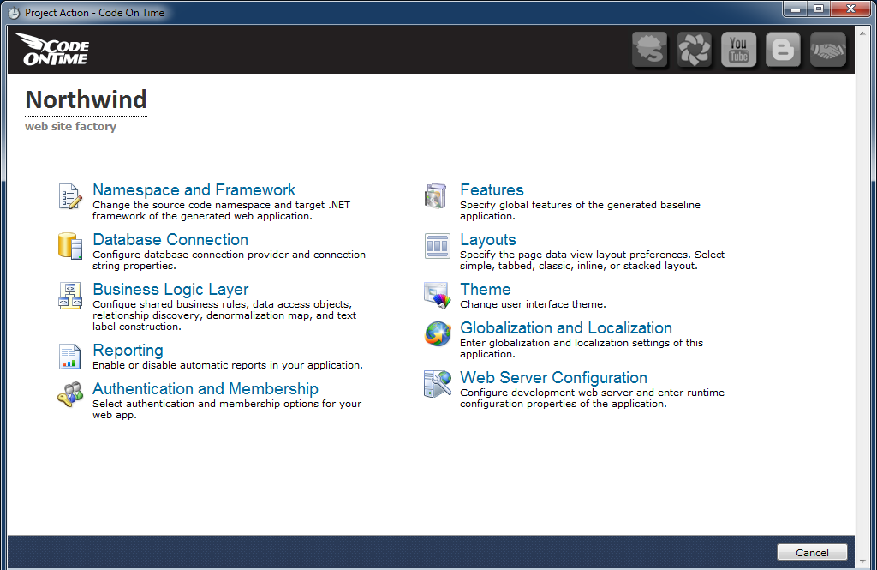Open the Business Logic Layer link
This screenshot has width=877, height=570.
(170, 290)
